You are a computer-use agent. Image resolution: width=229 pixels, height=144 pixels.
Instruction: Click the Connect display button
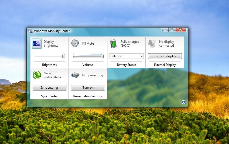[x=165, y=56]
